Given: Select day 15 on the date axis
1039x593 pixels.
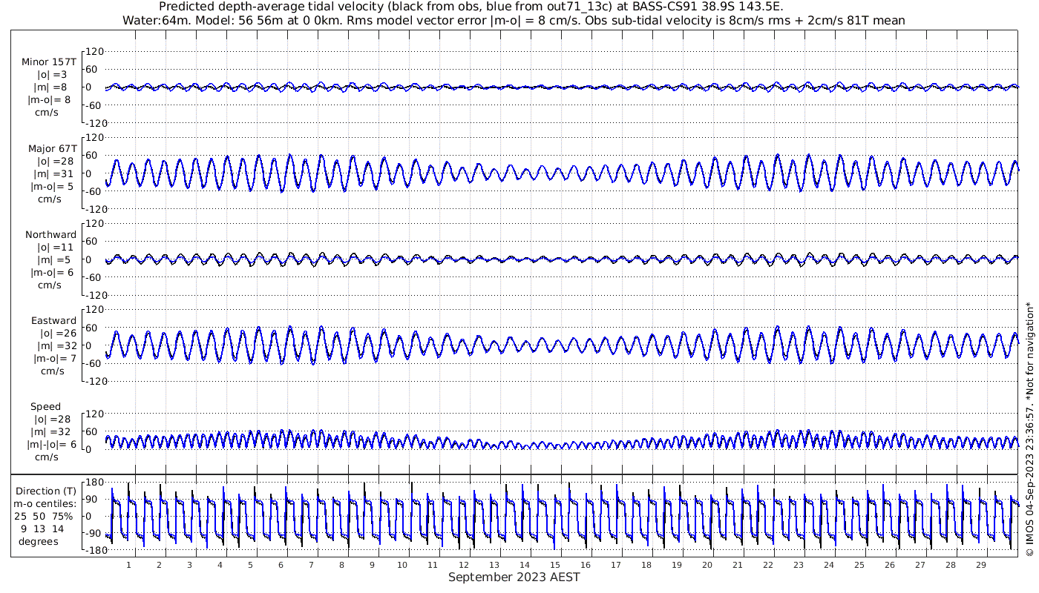Looking at the screenshot, I should pyautogui.click(x=555, y=565).
